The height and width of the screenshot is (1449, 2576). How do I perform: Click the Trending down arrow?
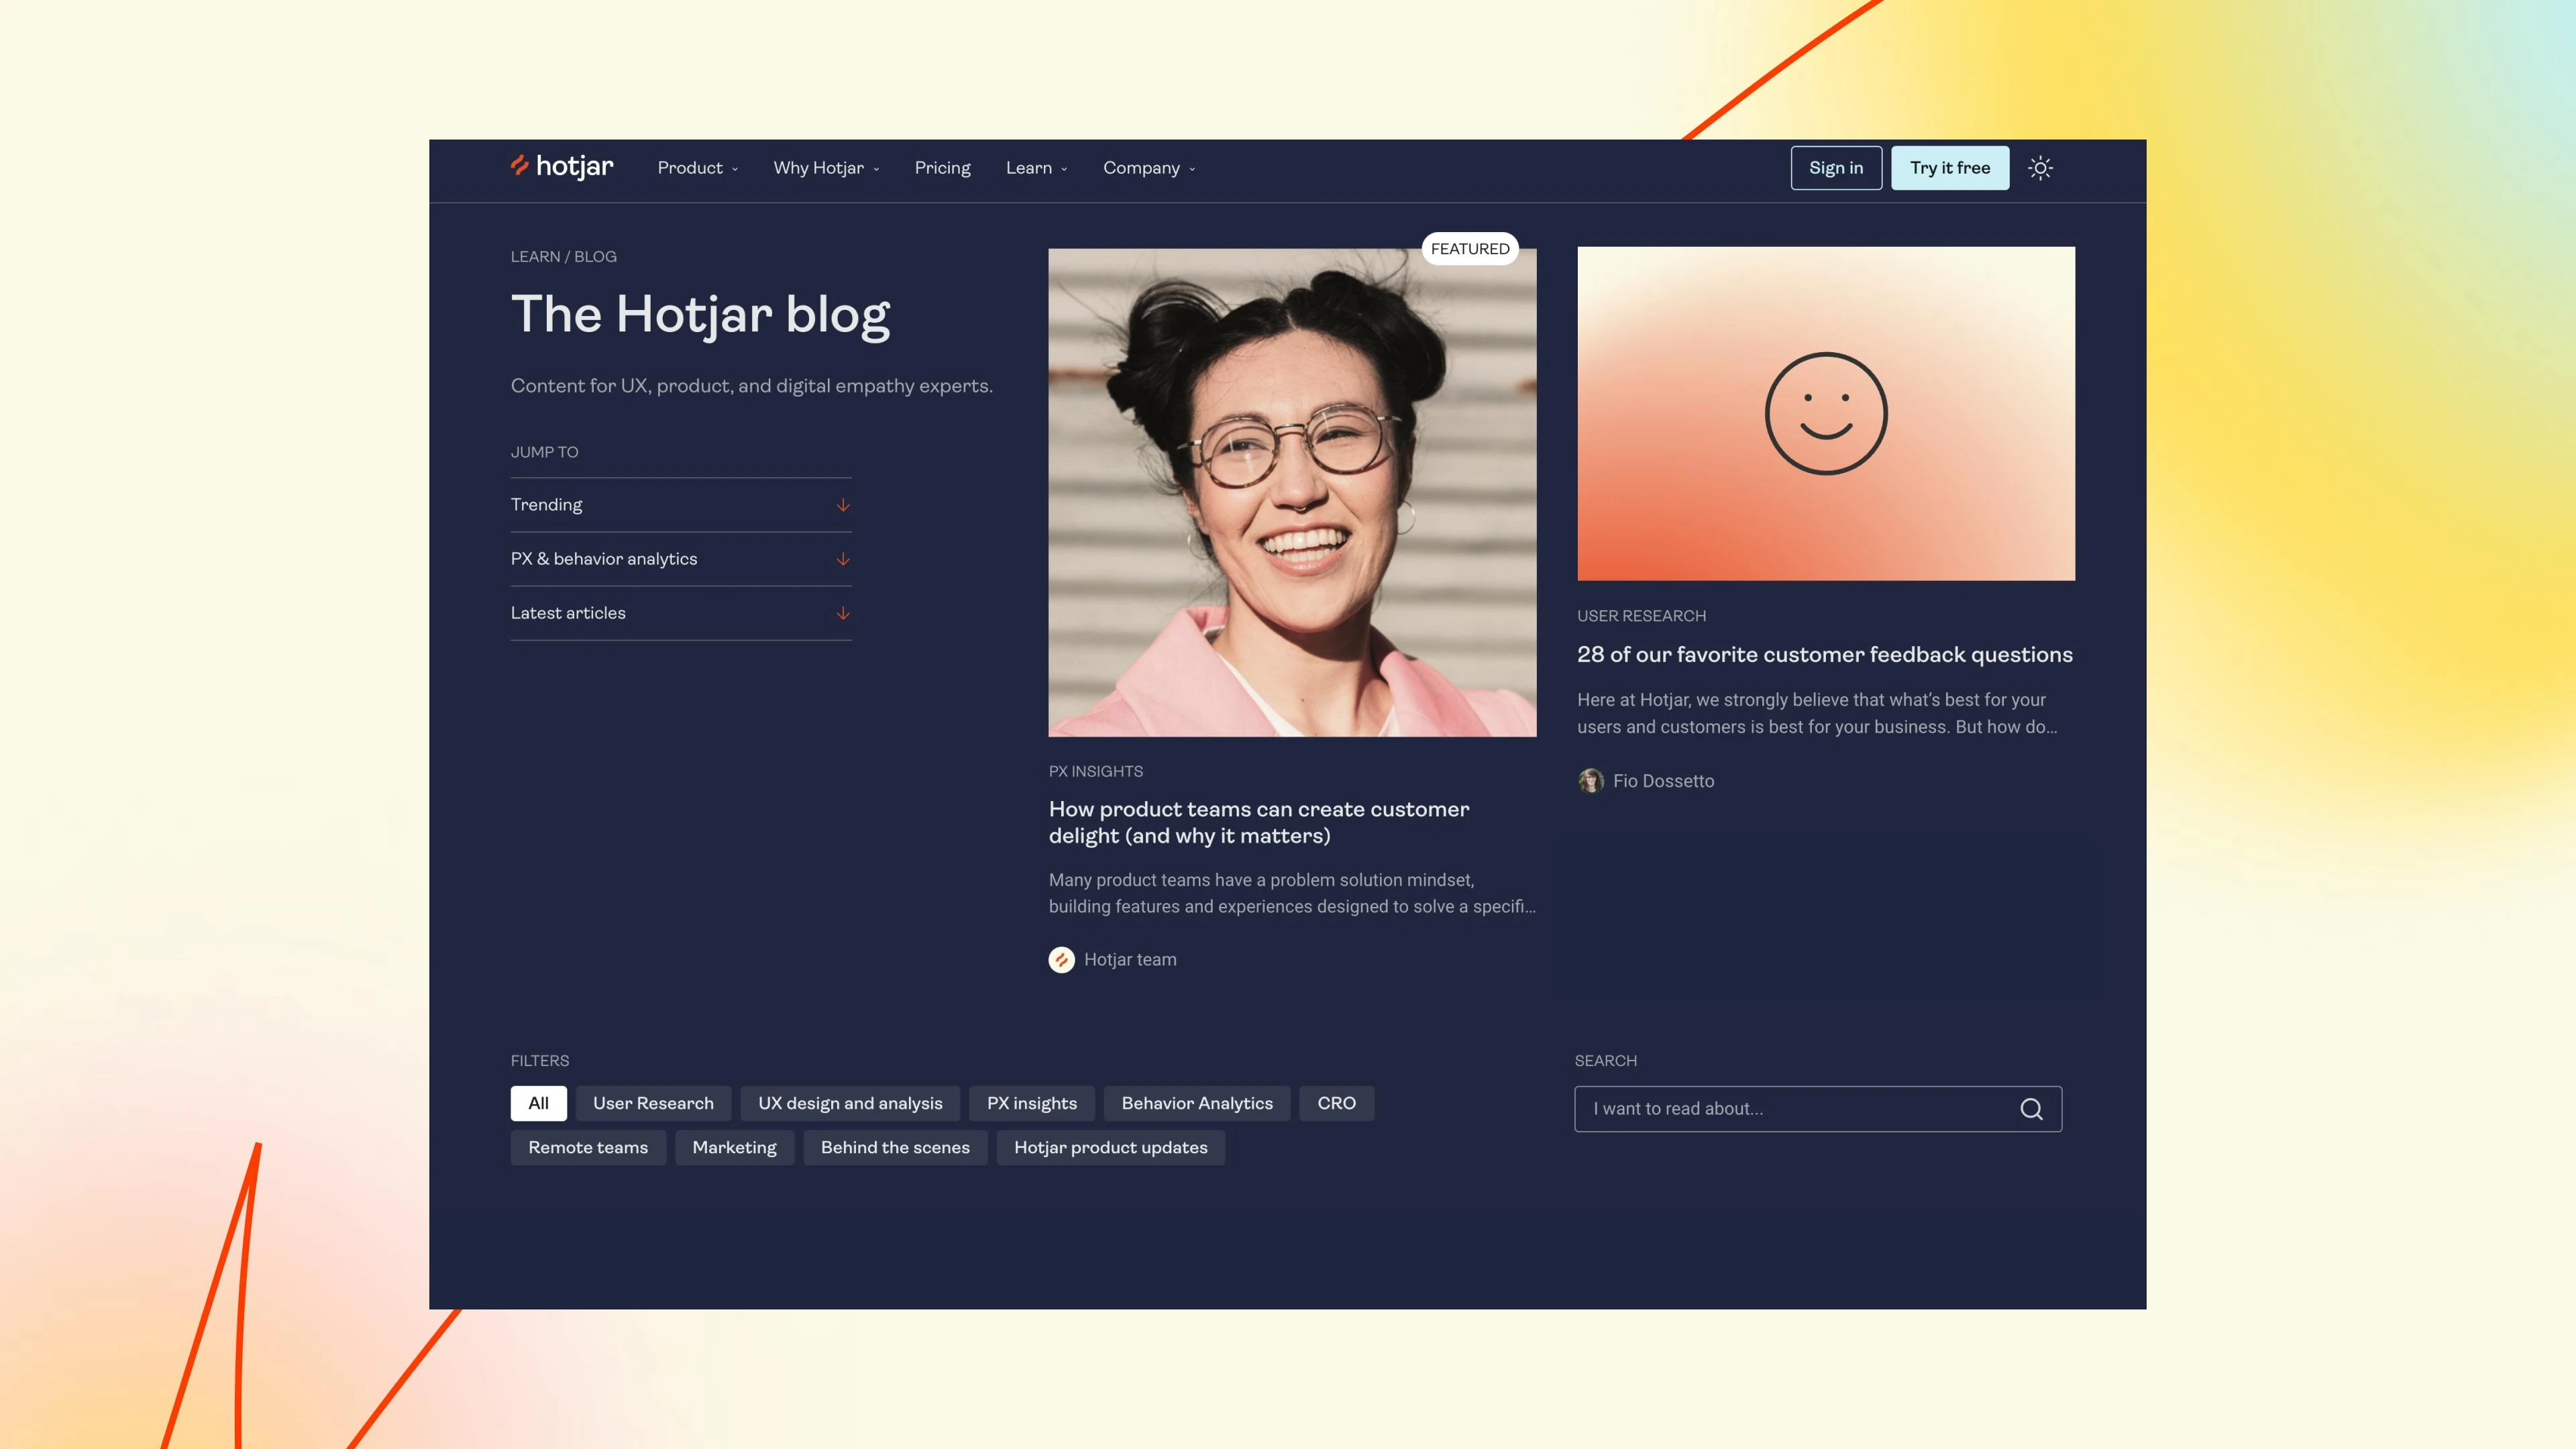tap(843, 505)
